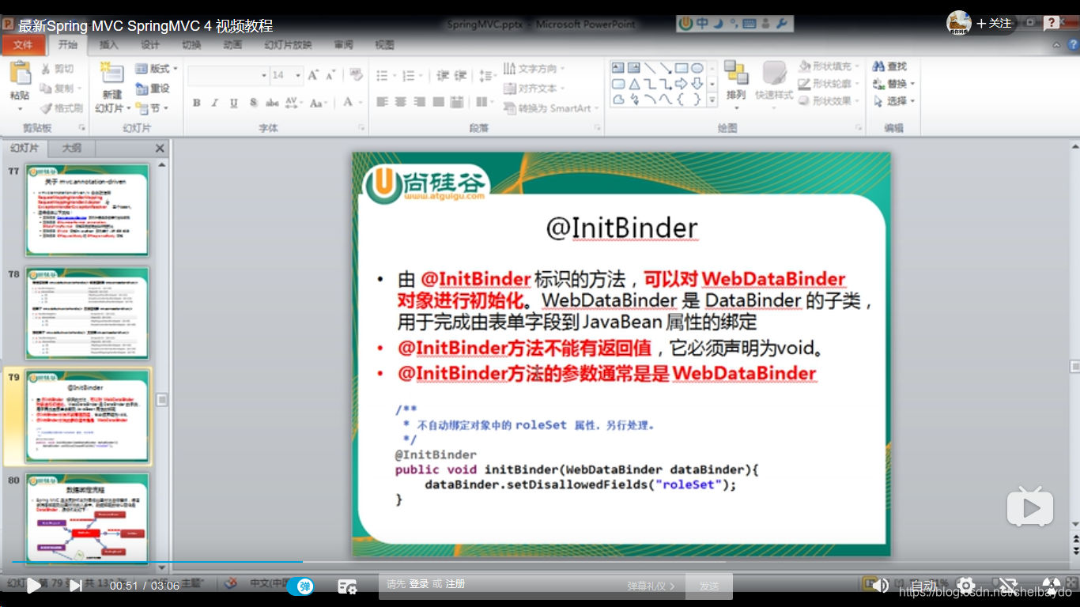Increase indent level
The height and width of the screenshot is (607, 1080).
click(x=459, y=76)
